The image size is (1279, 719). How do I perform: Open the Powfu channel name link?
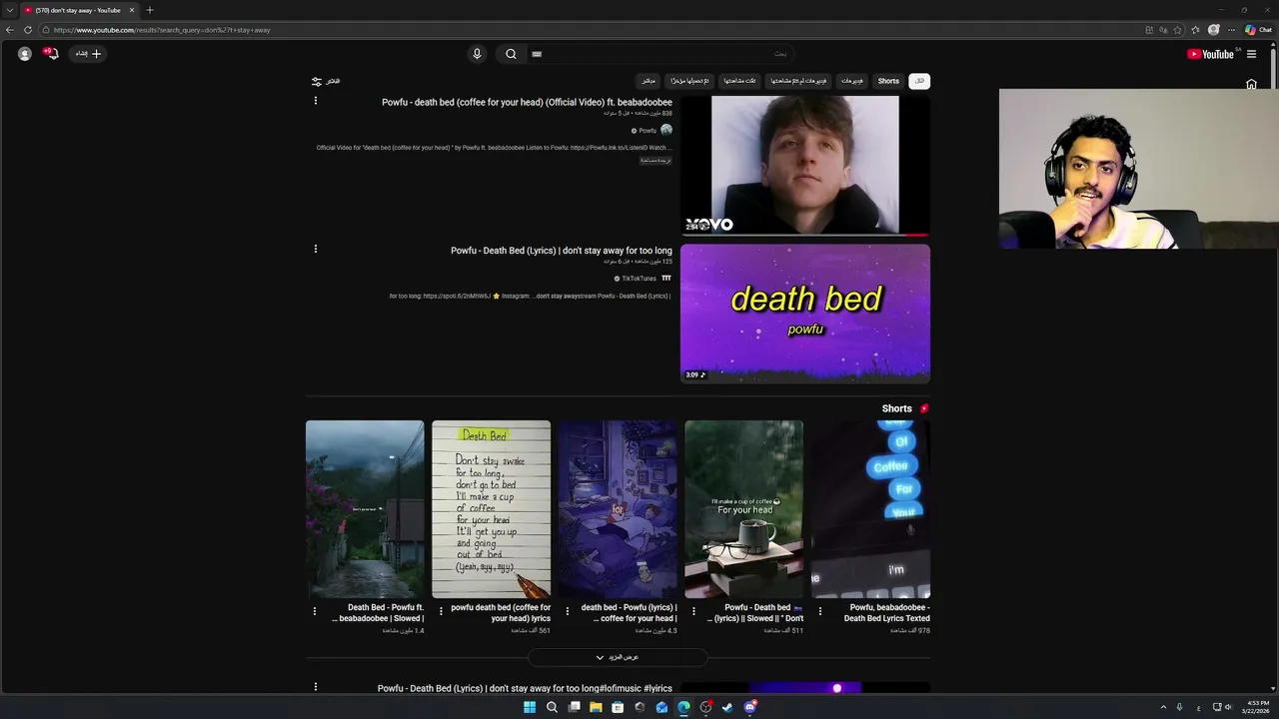[x=647, y=131]
